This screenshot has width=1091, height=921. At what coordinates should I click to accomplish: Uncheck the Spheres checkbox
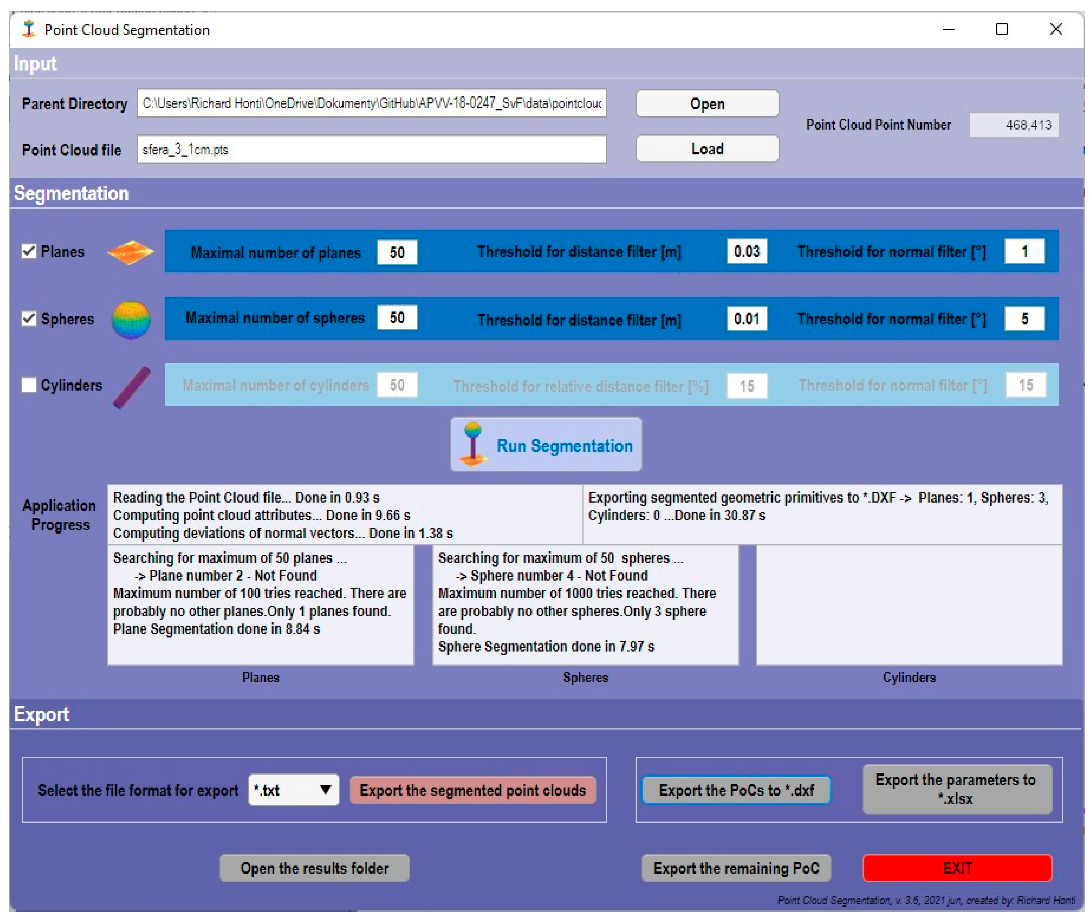29,319
